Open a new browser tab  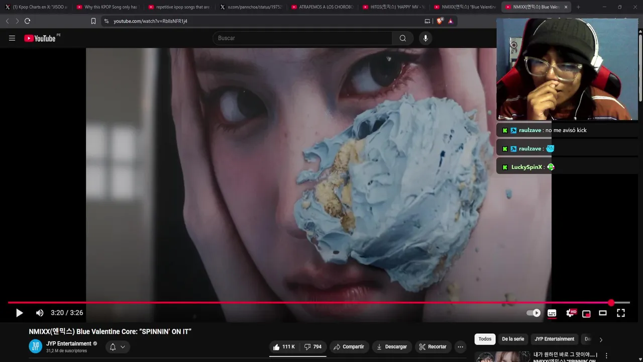coord(578,7)
